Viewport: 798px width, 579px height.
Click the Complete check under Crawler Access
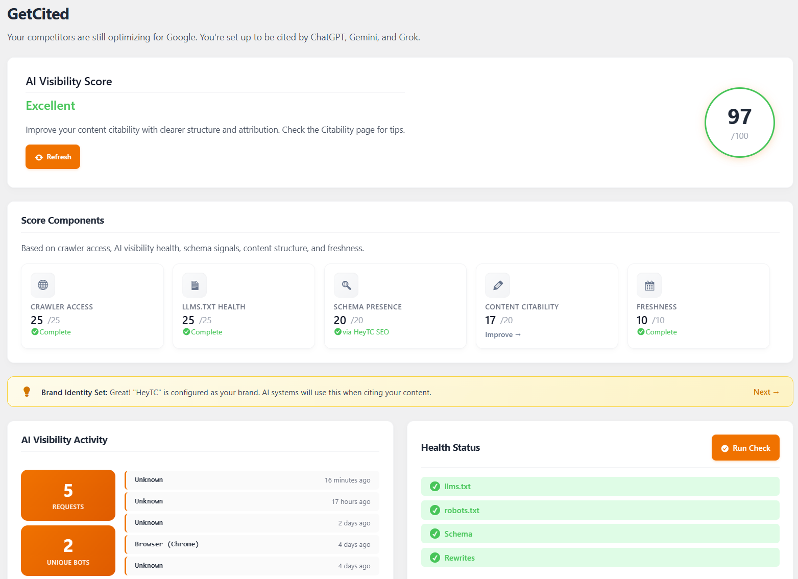[34, 332]
